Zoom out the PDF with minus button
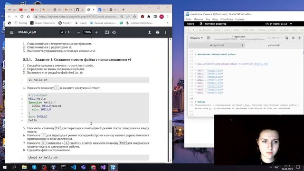The image size is (304, 171). [x=78, y=32]
